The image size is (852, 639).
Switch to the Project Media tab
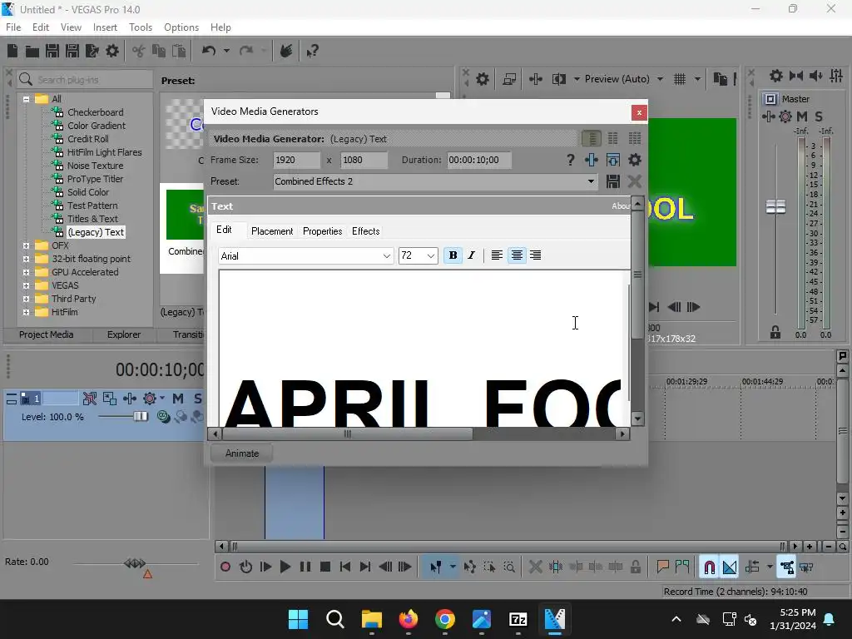tap(47, 334)
